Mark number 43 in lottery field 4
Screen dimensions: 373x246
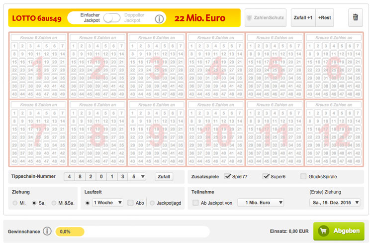click(x=192, y=94)
